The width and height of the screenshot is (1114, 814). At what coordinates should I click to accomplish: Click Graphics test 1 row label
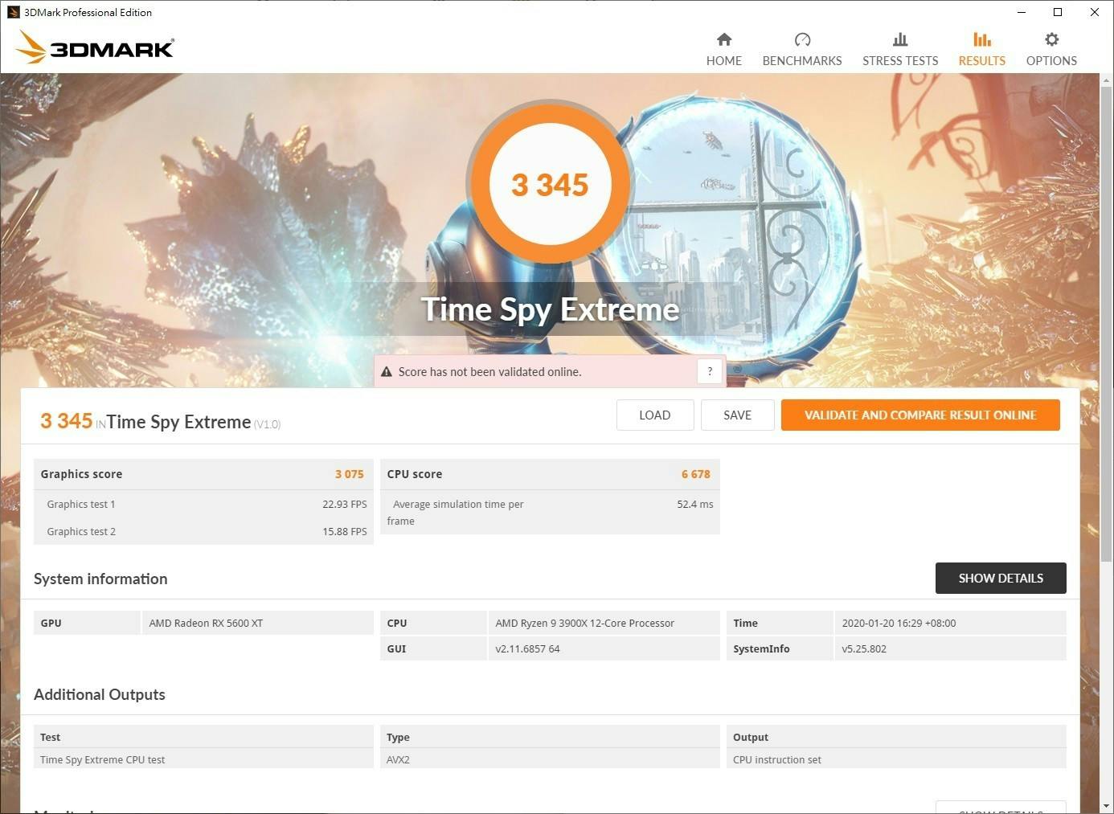pyautogui.click(x=81, y=505)
